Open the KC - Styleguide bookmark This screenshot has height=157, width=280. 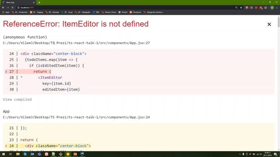coord(83,12)
